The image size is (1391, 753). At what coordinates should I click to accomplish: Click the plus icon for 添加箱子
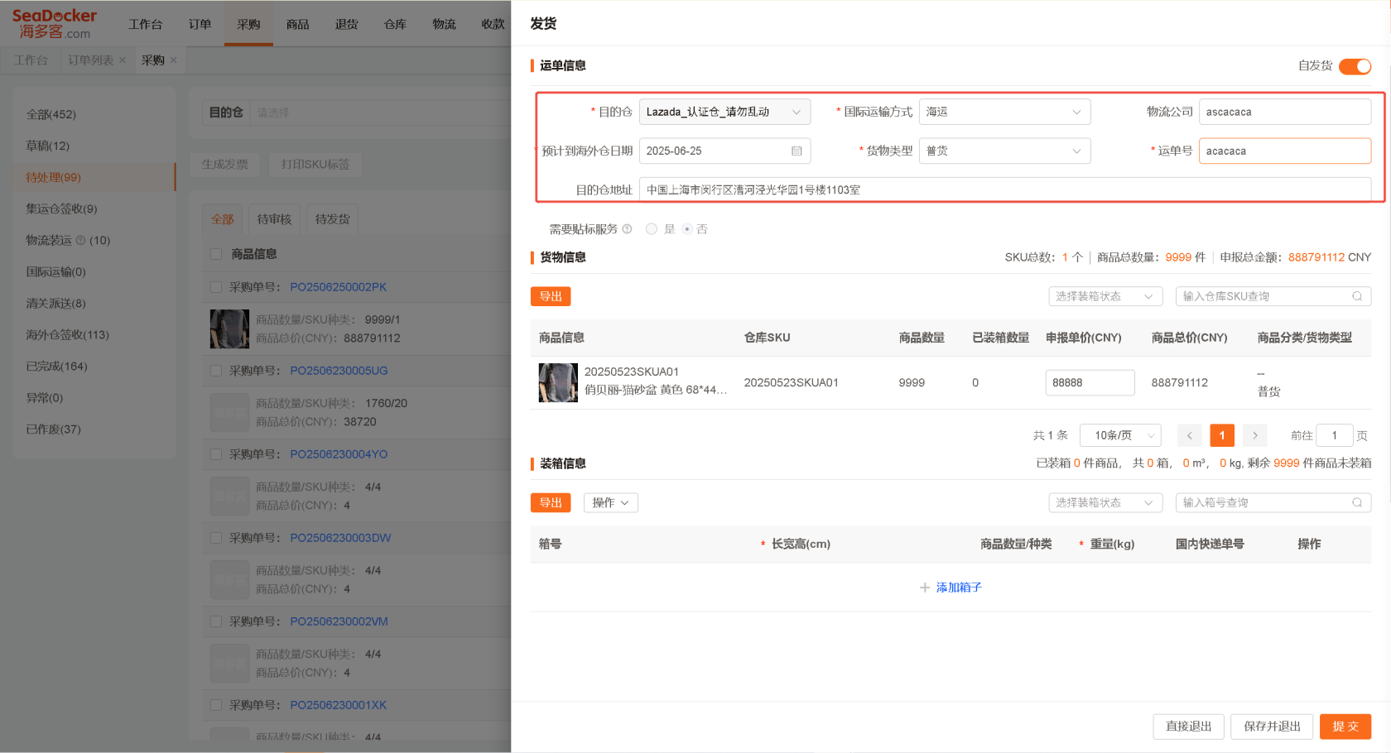coord(925,588)
